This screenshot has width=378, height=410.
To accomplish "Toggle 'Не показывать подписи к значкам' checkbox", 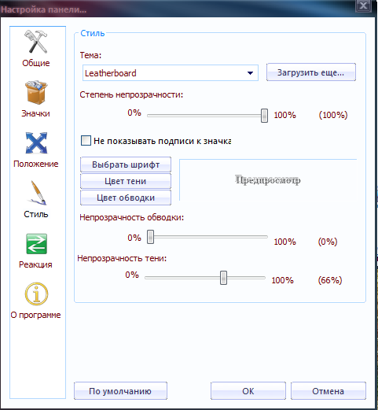I will pos(86,141).
